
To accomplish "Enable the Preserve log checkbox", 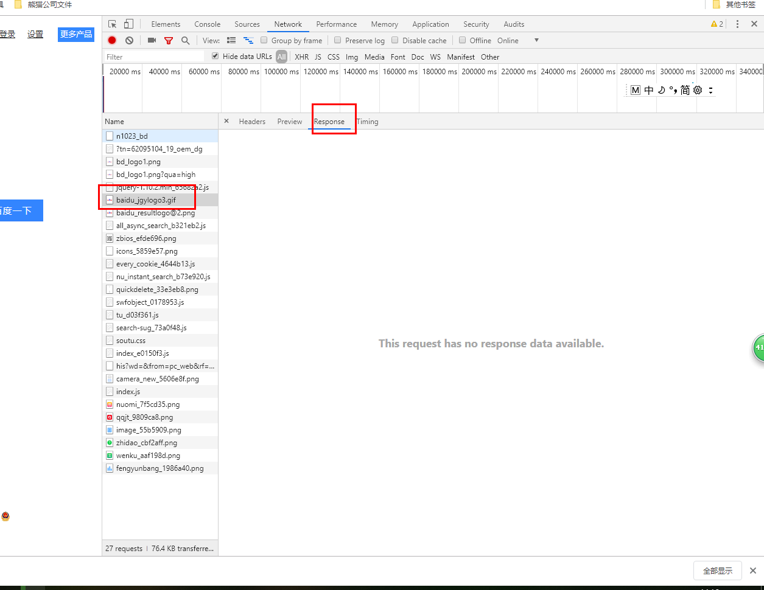I will [x=337, y=40].
